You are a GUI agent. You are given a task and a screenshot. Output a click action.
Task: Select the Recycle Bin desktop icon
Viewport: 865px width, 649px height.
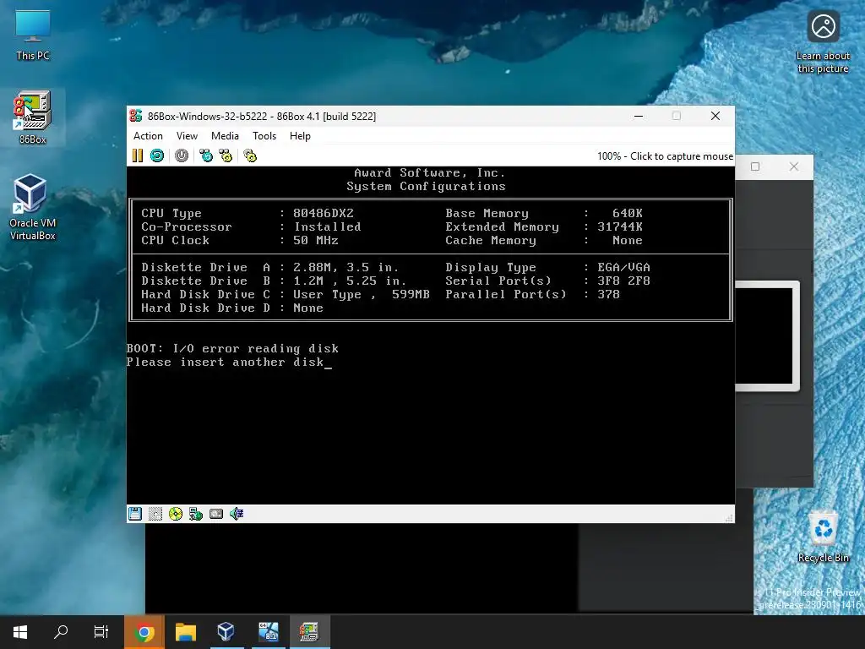point(823,537)
